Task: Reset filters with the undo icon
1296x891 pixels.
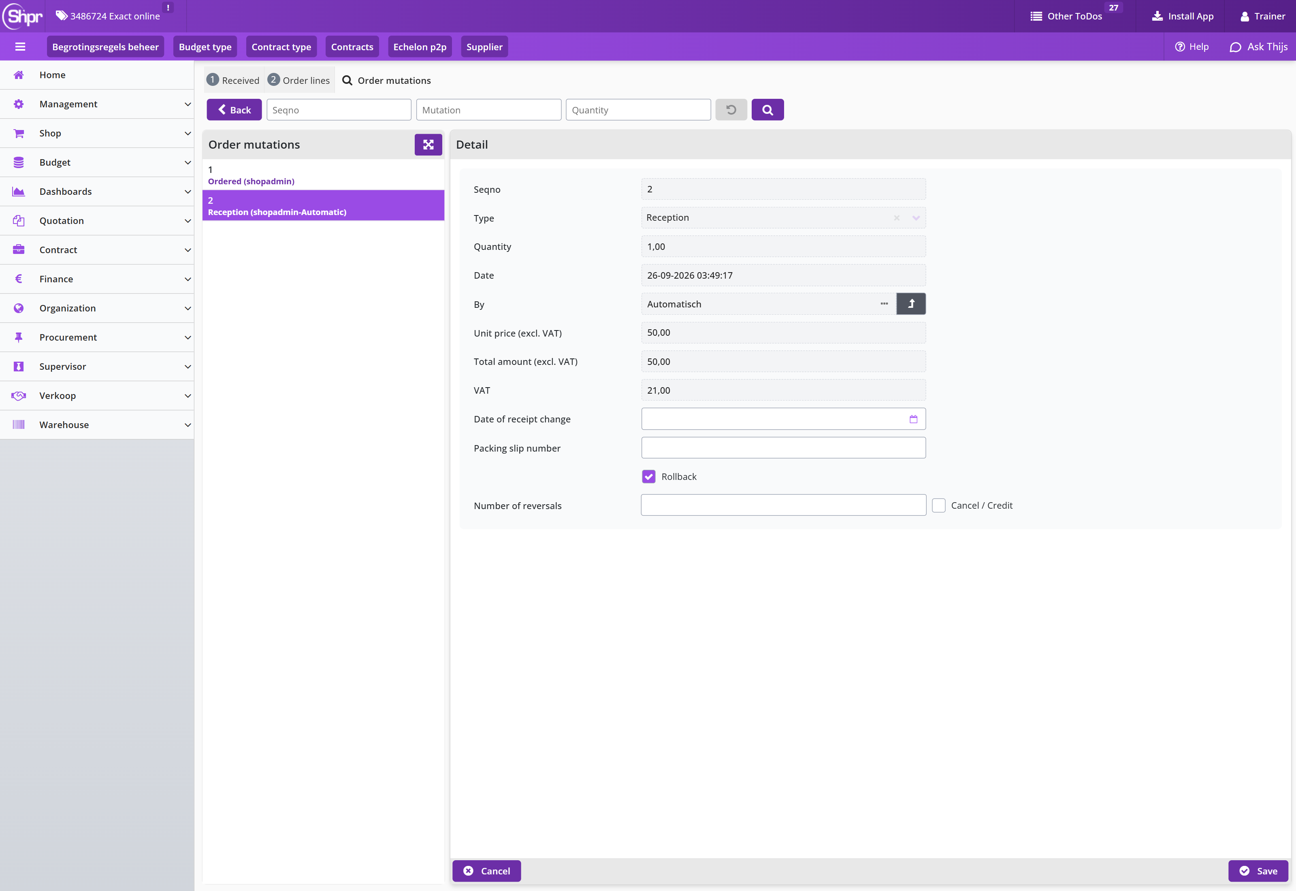Action: tap(731, 110)
